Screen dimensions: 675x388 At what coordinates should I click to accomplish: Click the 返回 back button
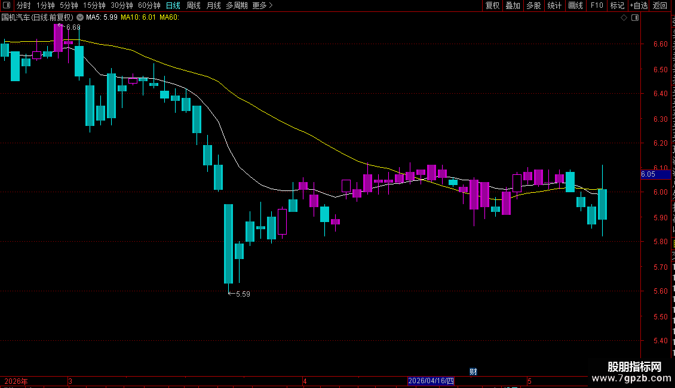pos(660,5)
